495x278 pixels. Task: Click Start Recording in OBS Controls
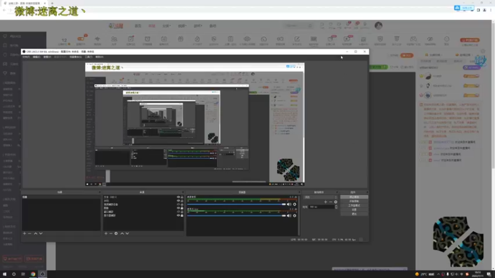354,201
